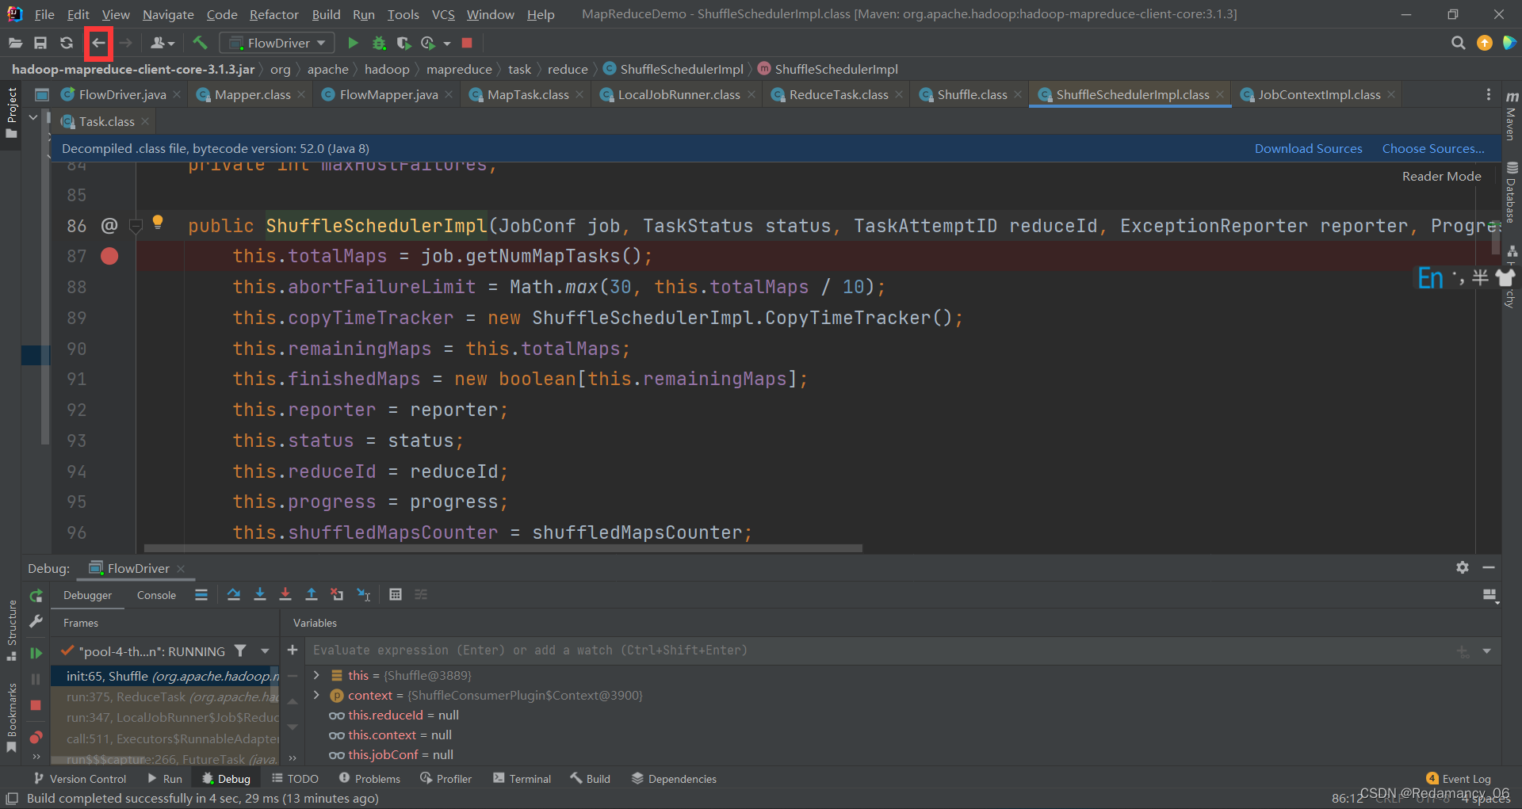The width and height of the screenshot is (1522, 809).
Task: Run FlowDriver with the green play icon
Action: 354,43
